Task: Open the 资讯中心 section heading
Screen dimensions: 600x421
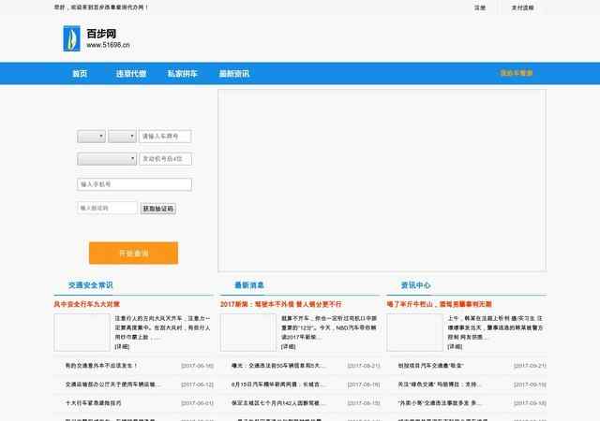Action: coord(415,285)
